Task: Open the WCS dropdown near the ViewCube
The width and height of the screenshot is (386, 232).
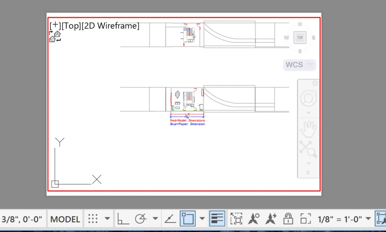Action: pyautogui.click(x=299, y=65)
